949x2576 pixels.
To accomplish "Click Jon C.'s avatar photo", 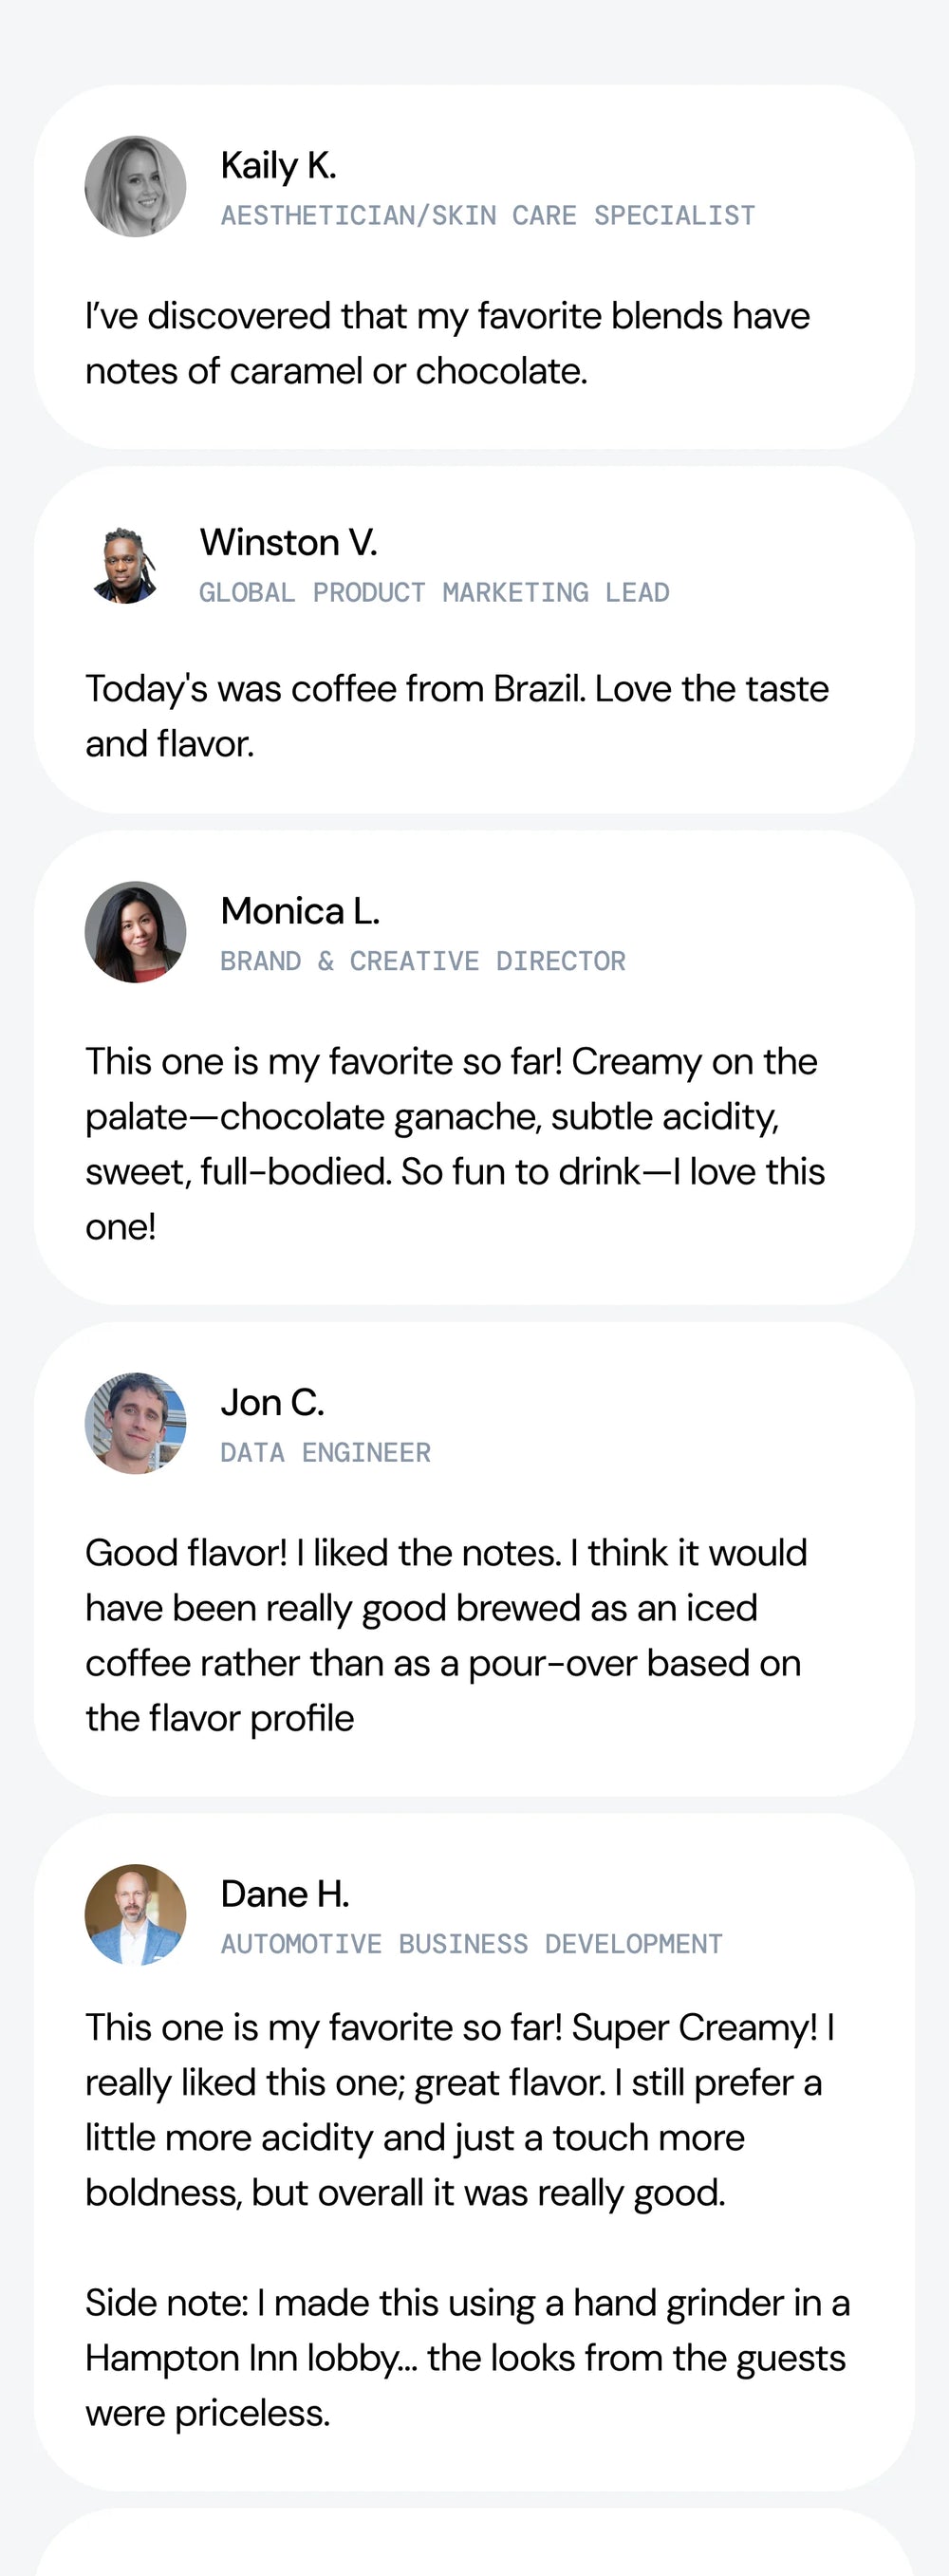I will click(x=135, y=1423).
